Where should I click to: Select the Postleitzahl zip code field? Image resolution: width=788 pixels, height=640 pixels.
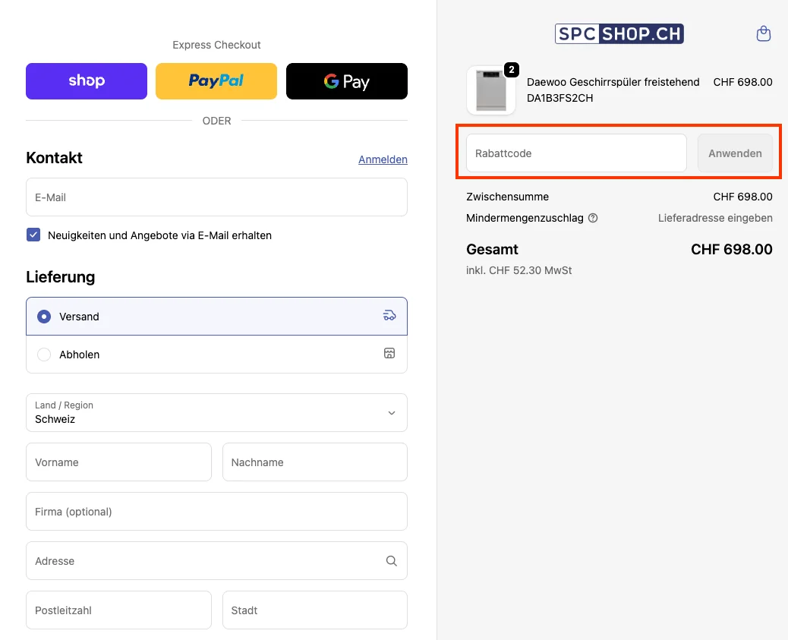[118, 610]
